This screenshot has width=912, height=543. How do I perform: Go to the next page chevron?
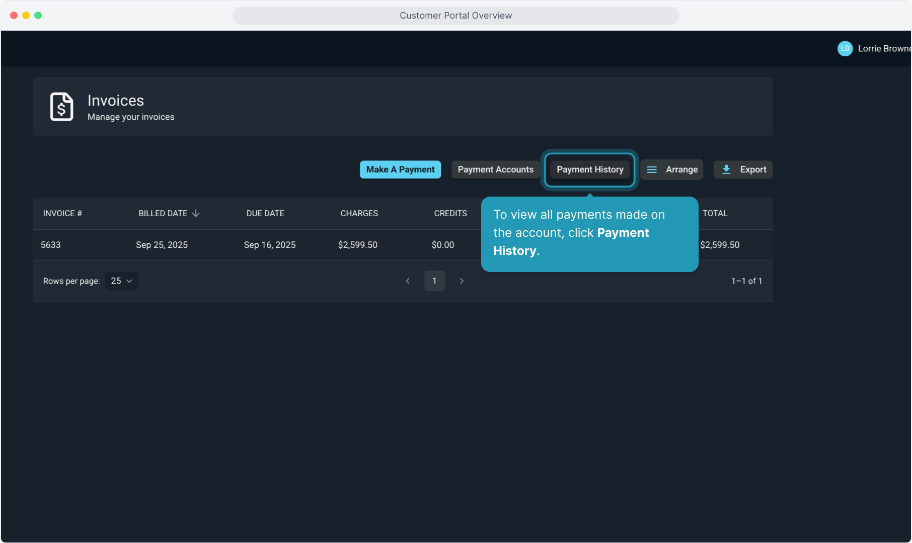point(462,281)
